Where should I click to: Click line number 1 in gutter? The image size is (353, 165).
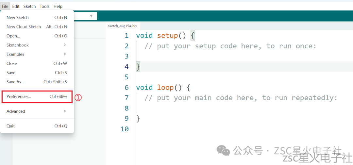(126, 36)
